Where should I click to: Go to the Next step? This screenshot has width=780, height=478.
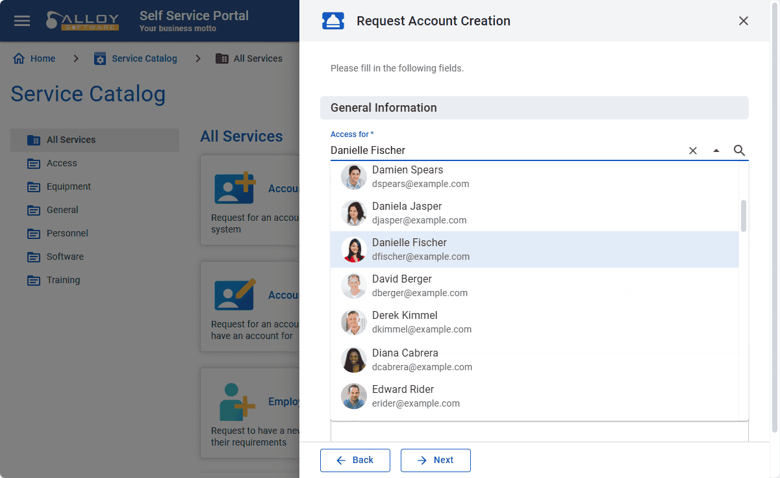pos(436,460)
